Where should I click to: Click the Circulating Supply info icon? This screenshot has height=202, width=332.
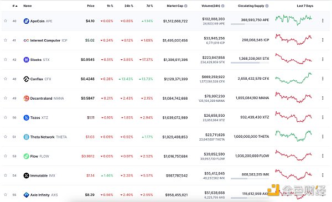(x=267, y=6)
